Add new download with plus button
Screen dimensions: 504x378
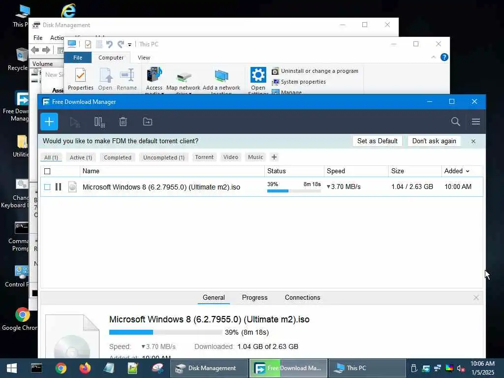tap(49, 122)
